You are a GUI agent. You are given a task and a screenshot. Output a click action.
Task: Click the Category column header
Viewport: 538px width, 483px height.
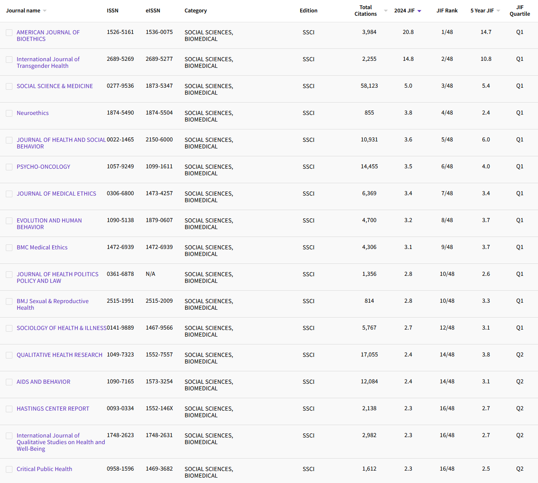pos(196,11)
